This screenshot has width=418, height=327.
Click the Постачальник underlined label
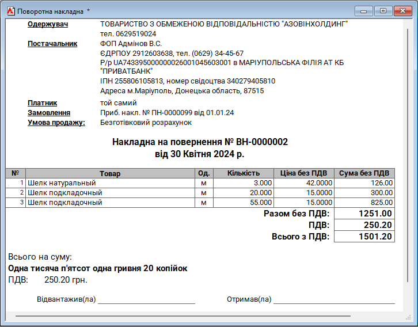tap(52, 44)
